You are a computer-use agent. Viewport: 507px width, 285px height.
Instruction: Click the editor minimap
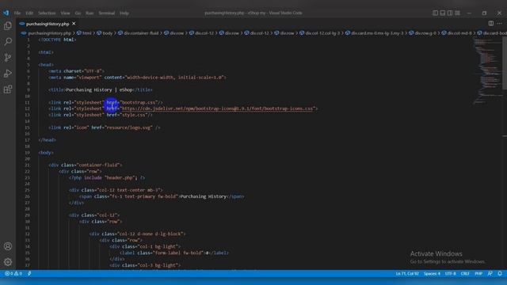click(487, 70)
